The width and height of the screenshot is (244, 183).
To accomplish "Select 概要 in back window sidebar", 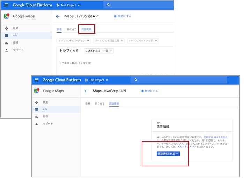I will pos(26,28).
